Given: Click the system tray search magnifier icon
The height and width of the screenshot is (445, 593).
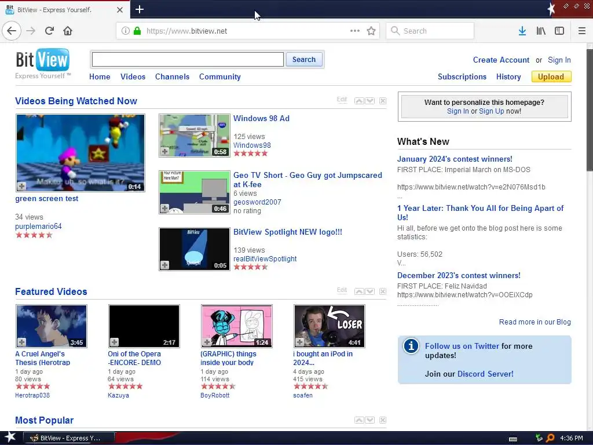Looking at the screenshot, I should pos(550,438).
